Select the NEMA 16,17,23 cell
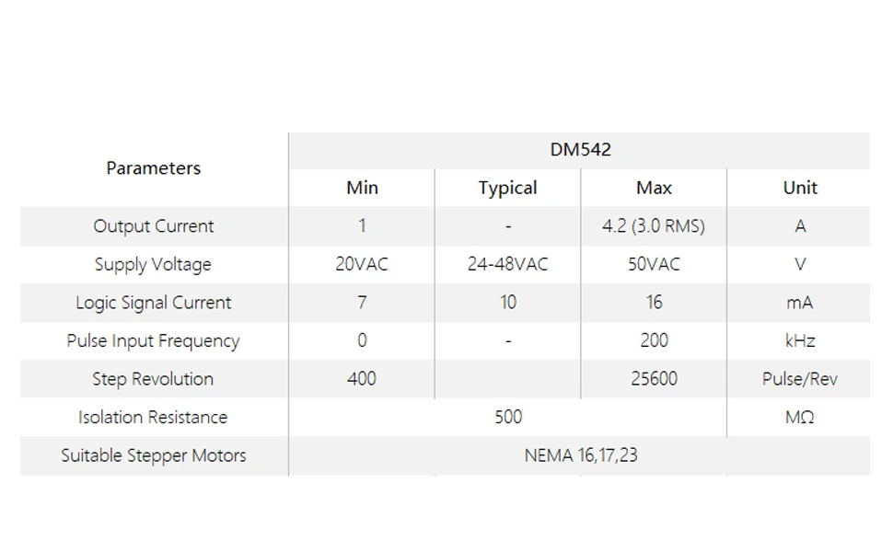Image resolution: width=893 pixels, height=552 pixels. tap(580, 455)
